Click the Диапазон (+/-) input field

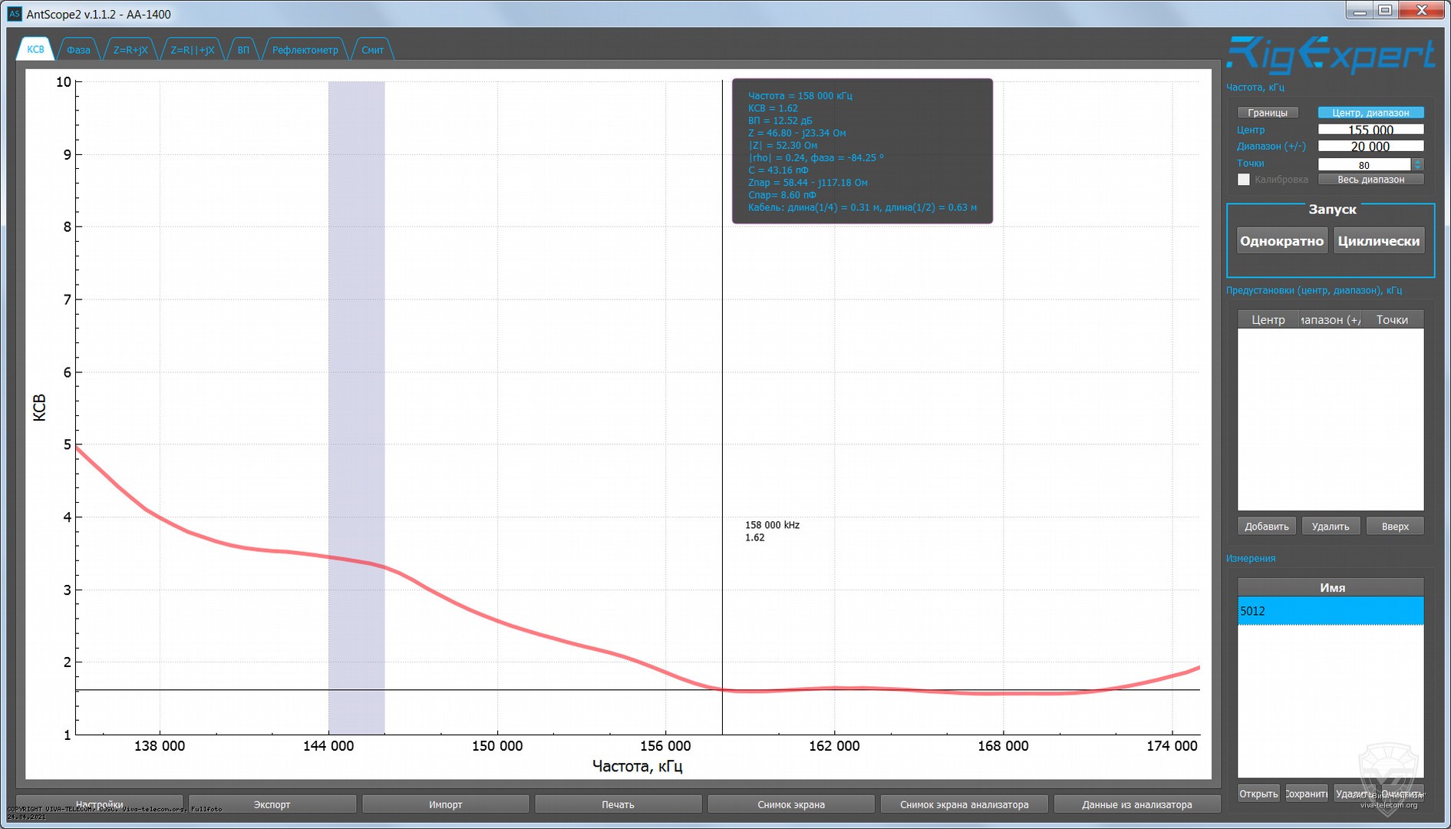1370,147
